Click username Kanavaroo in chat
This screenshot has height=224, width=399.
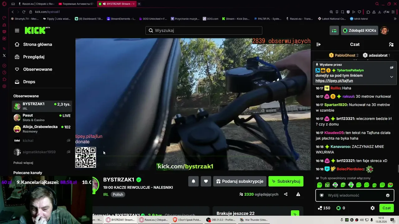point(341,147)
